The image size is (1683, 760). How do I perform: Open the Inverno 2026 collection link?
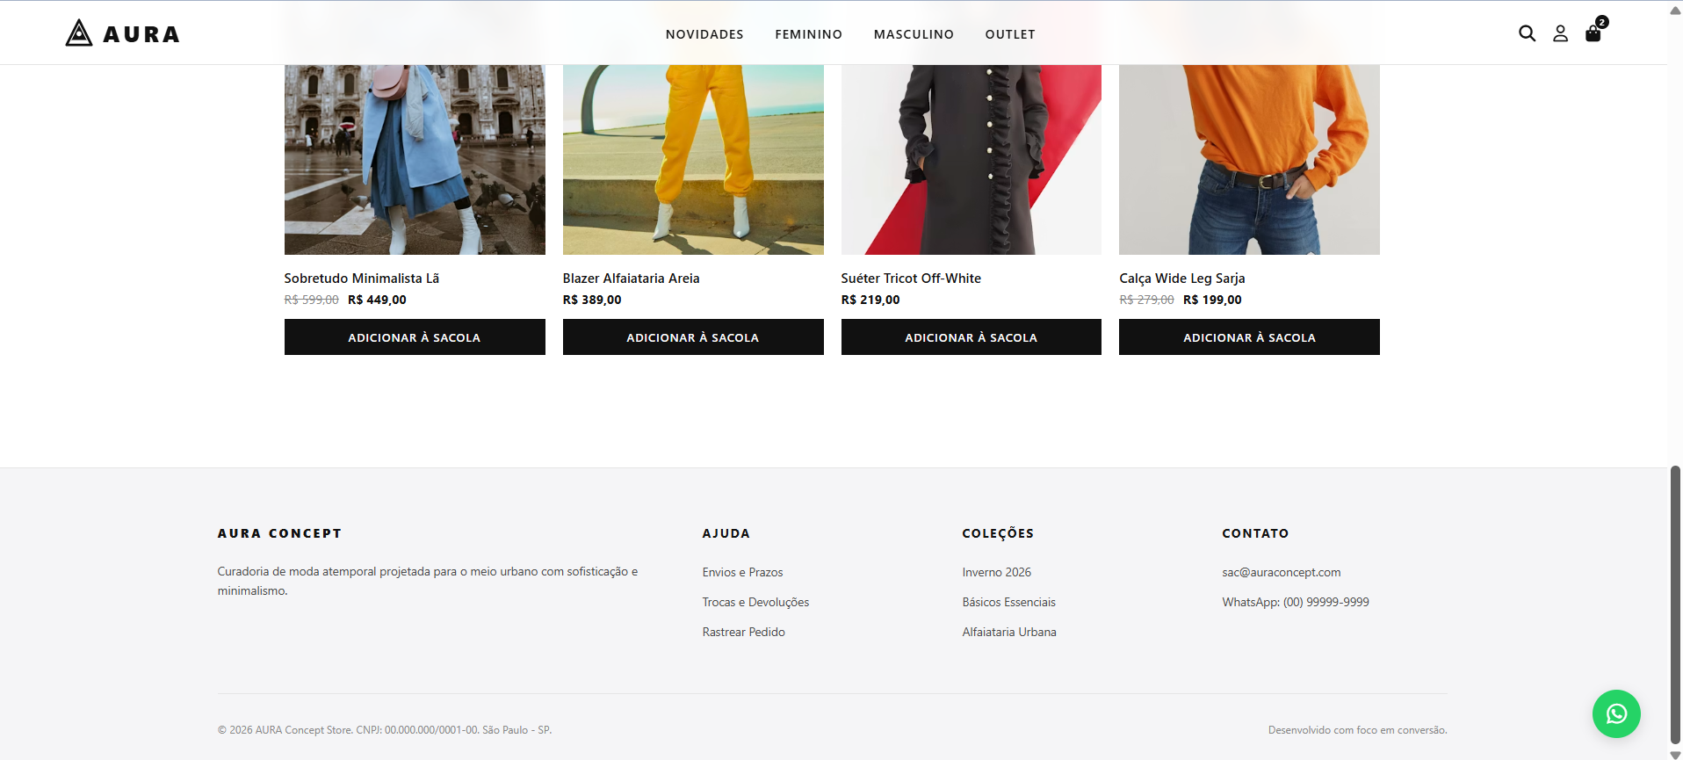[x=997, y=572]
